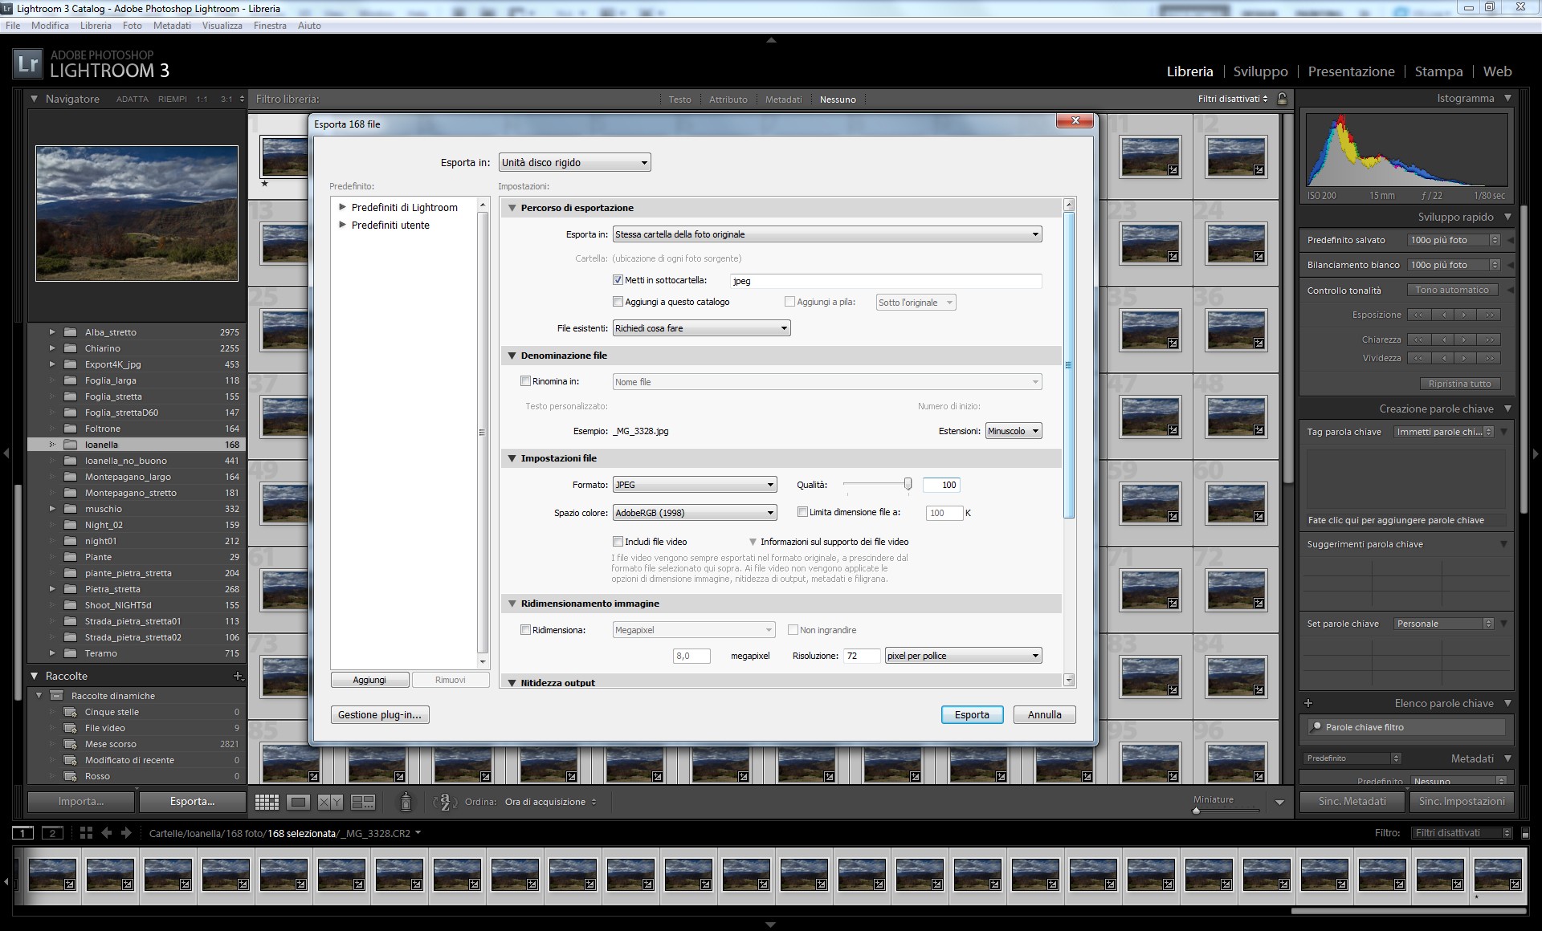Check Includi file video
This screenshot has height=931, width=1542.
point(618,542)
